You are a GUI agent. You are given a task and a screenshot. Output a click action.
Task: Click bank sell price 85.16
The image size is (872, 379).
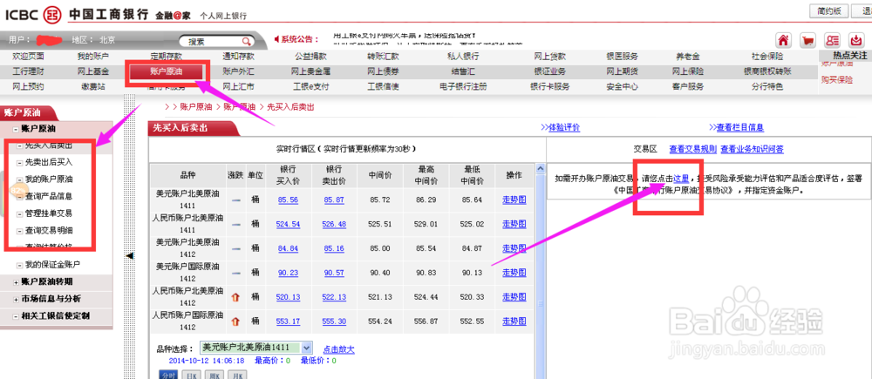(x=334, y=247)
